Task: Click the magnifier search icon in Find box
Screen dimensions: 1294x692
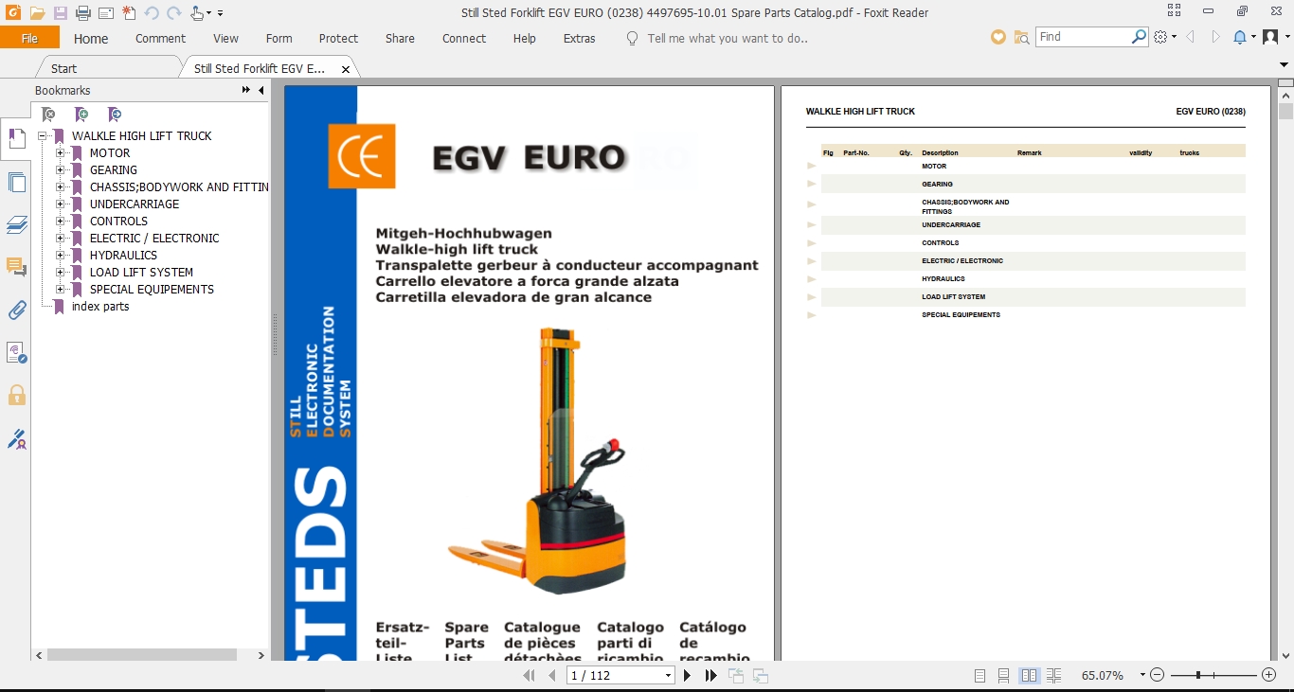Action: (1140, 37)
